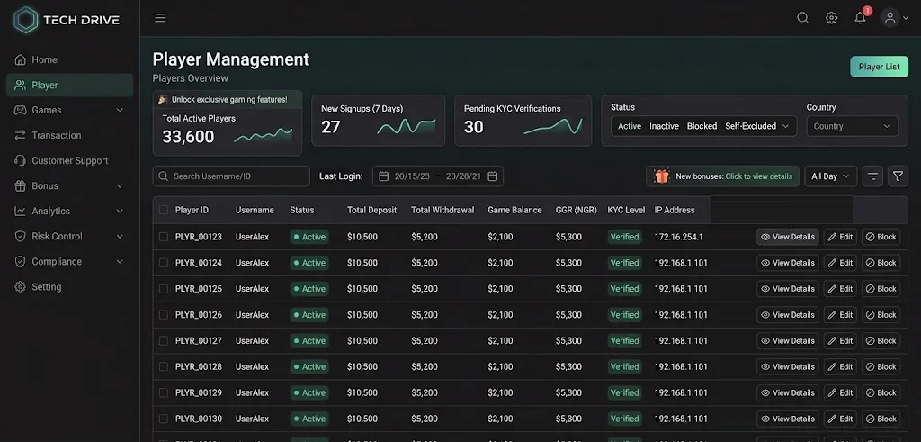Toggle the hamburger sidebar menu icon
Image resolution: width=921 pixels, height=442 pixels.
[x=160, y=18]
